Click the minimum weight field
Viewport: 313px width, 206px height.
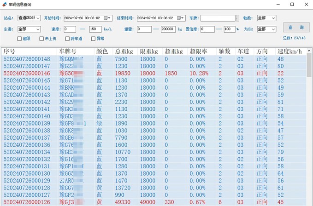[x=144, y=29]
